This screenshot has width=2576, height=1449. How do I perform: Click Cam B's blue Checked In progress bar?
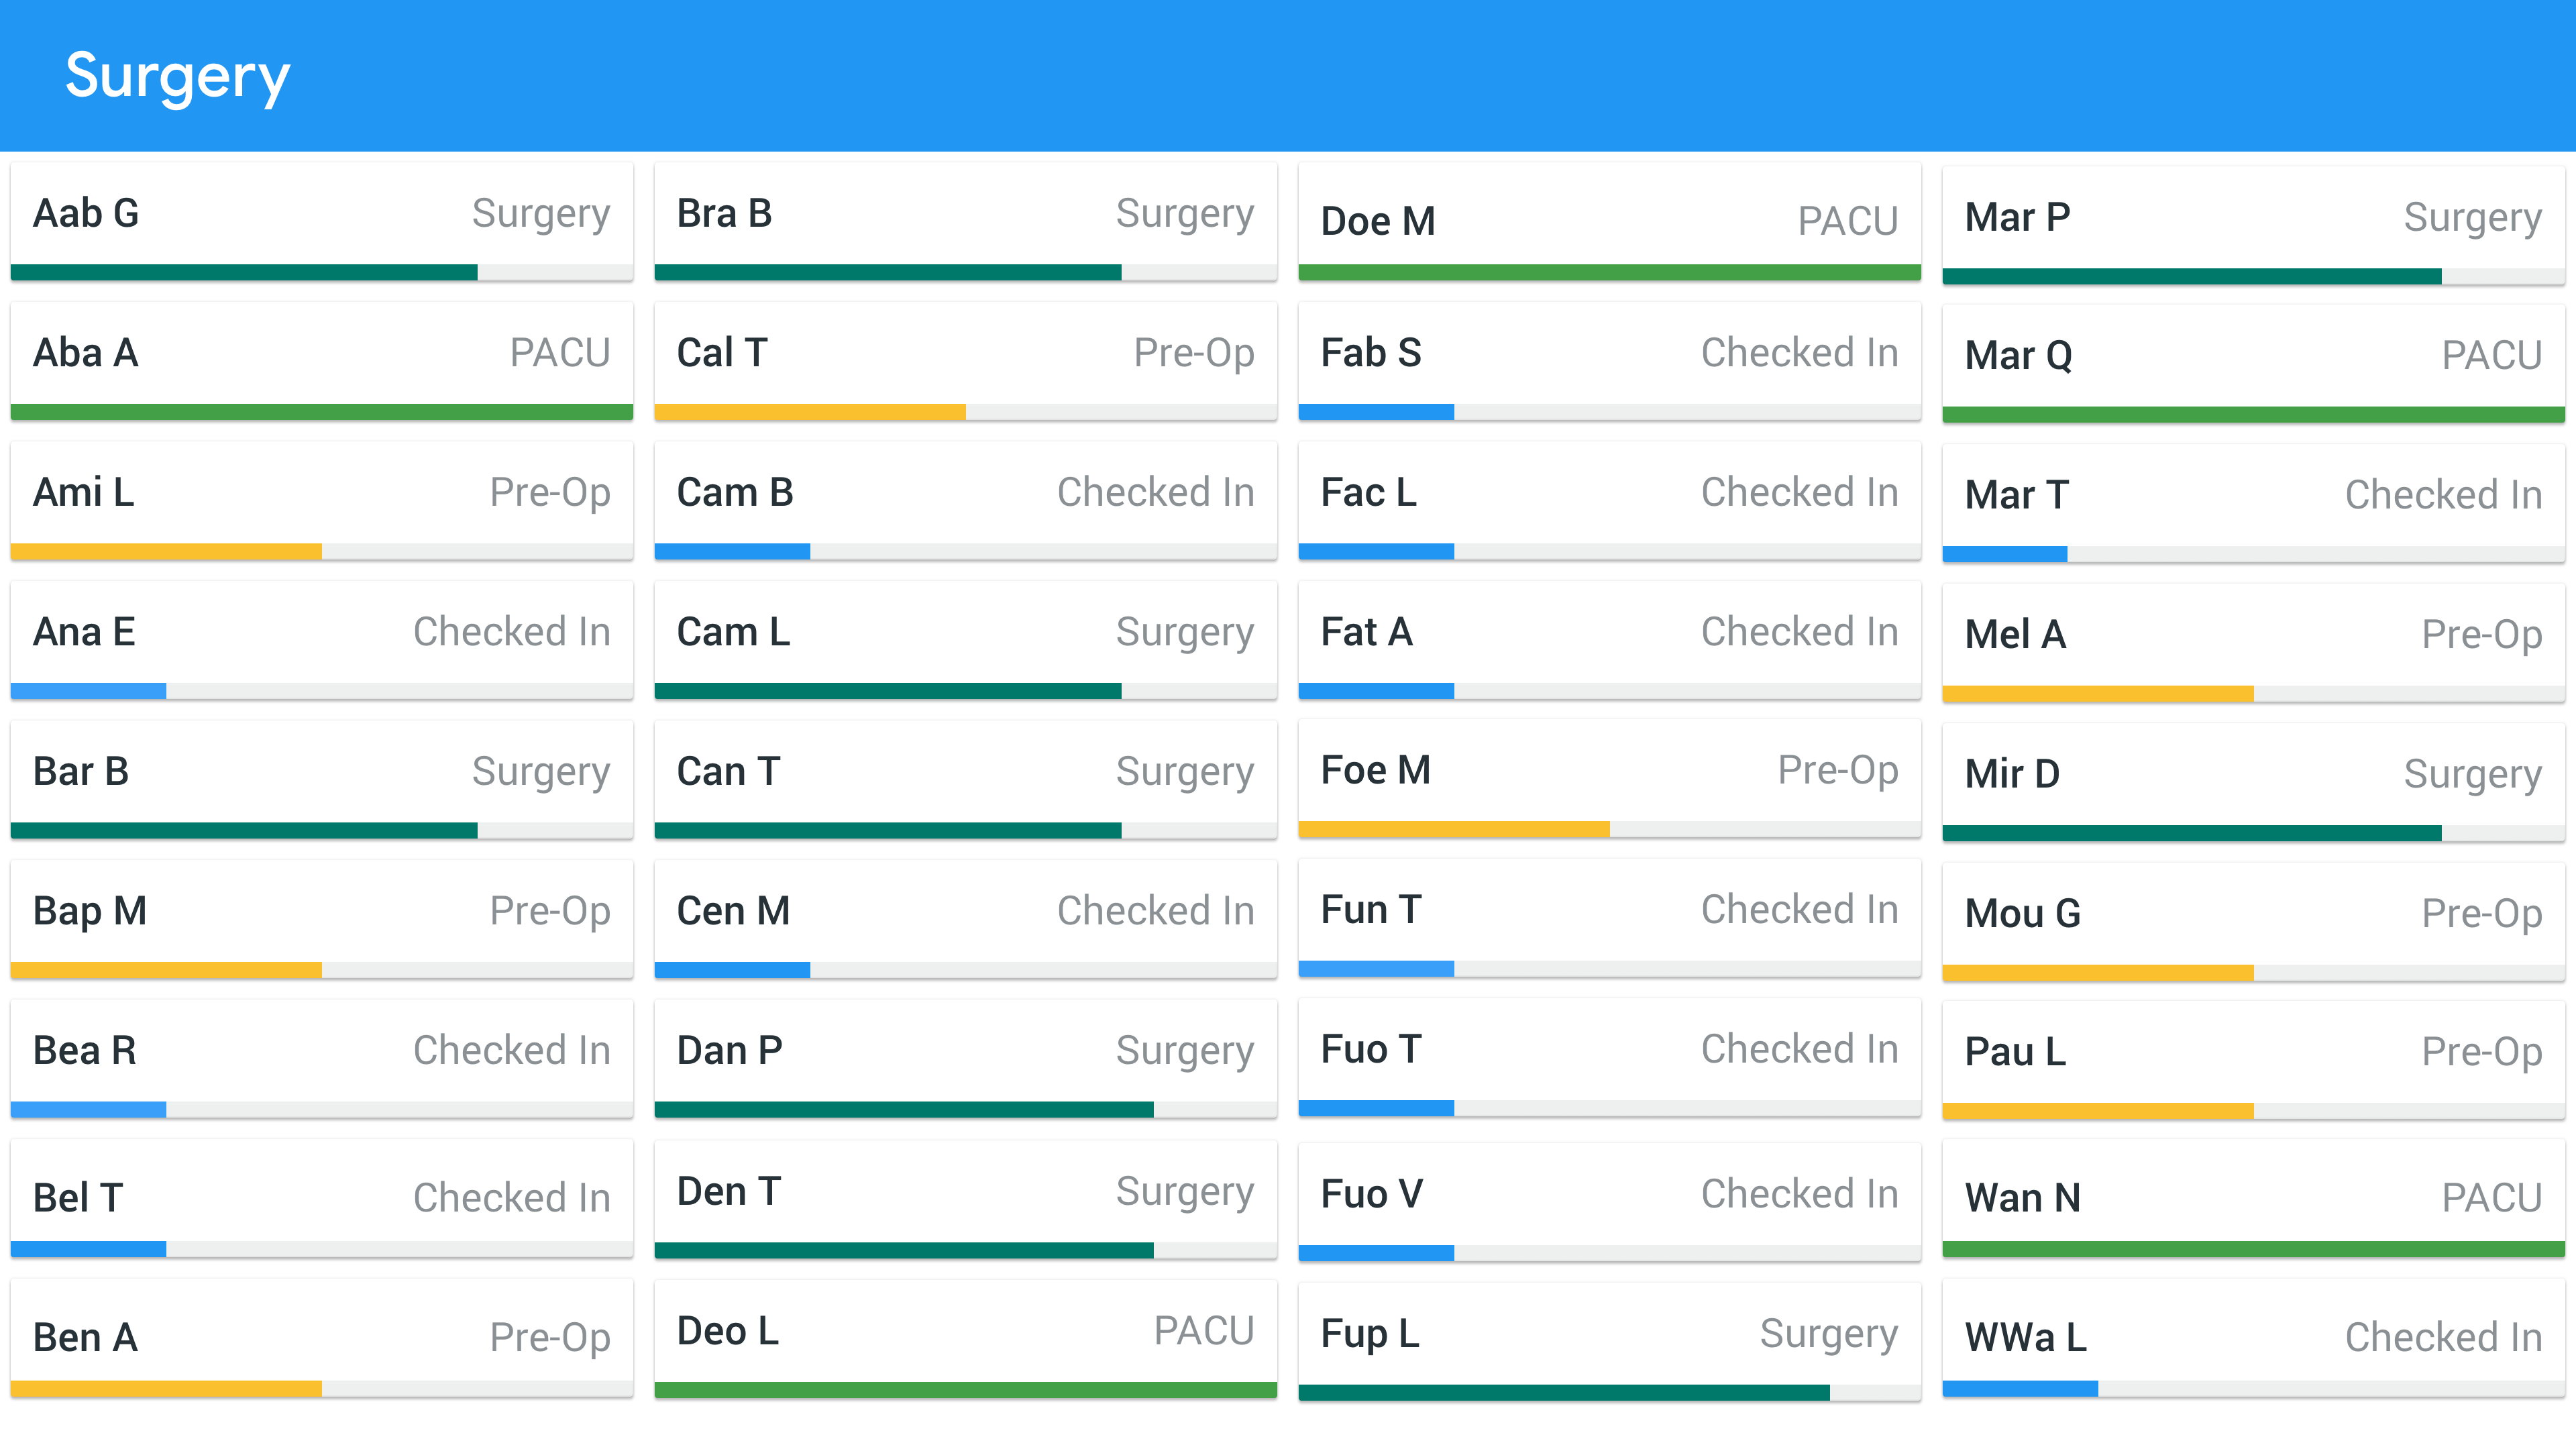731,551
